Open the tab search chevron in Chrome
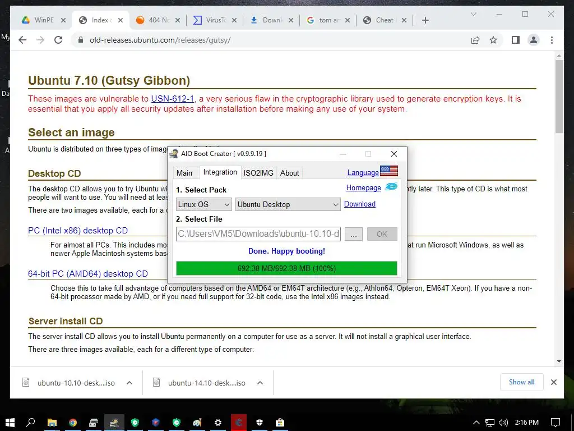The image size is (574, 431). click(473, 14)
